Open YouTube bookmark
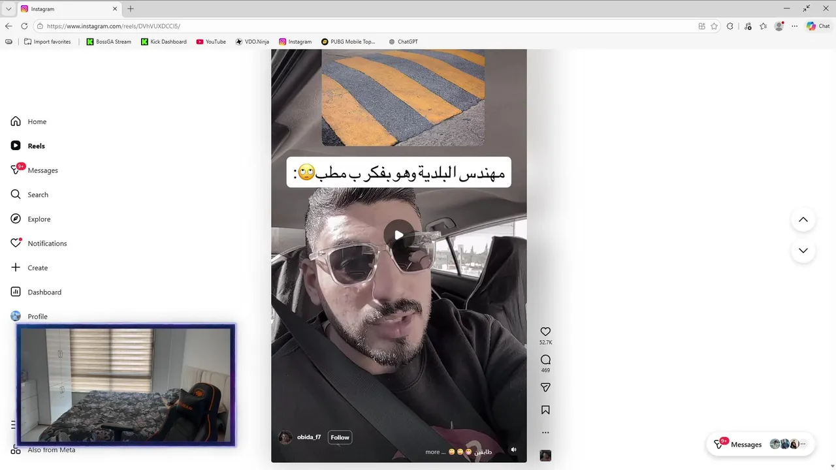Viewport: 836px width, 470px height. click(211, 42)
